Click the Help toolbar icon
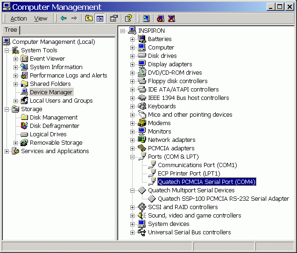This screenshot has height=253, width=297. [x=128, y=18]
